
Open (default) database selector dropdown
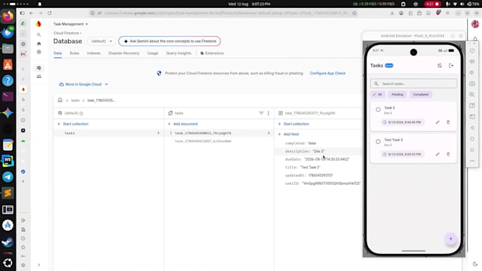(x=102, y=41)
